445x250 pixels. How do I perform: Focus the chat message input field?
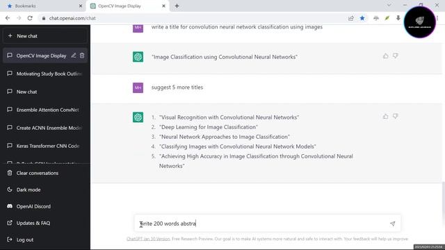267,224
